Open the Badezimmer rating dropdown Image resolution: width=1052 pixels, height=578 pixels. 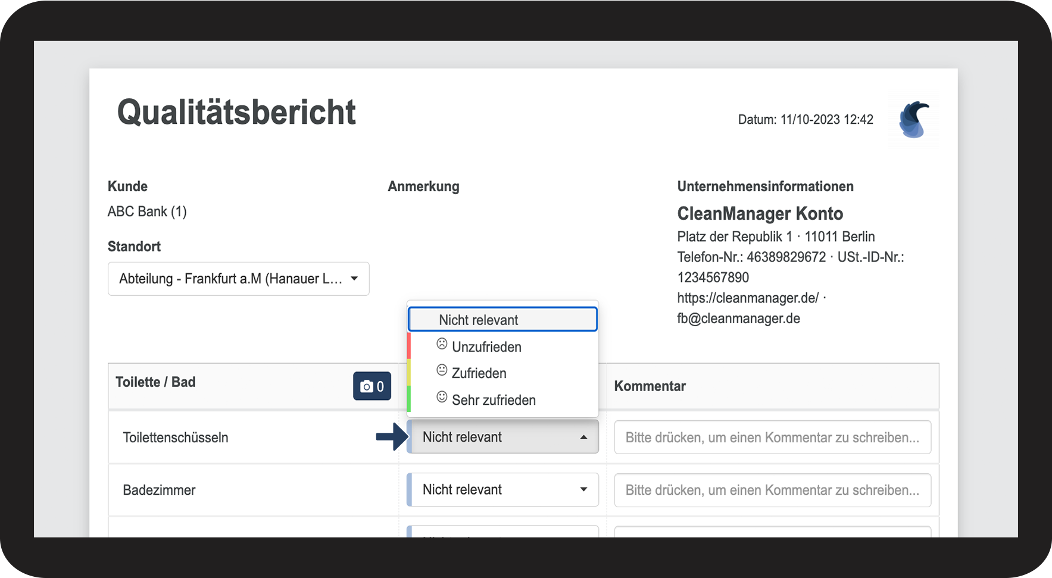502,489
